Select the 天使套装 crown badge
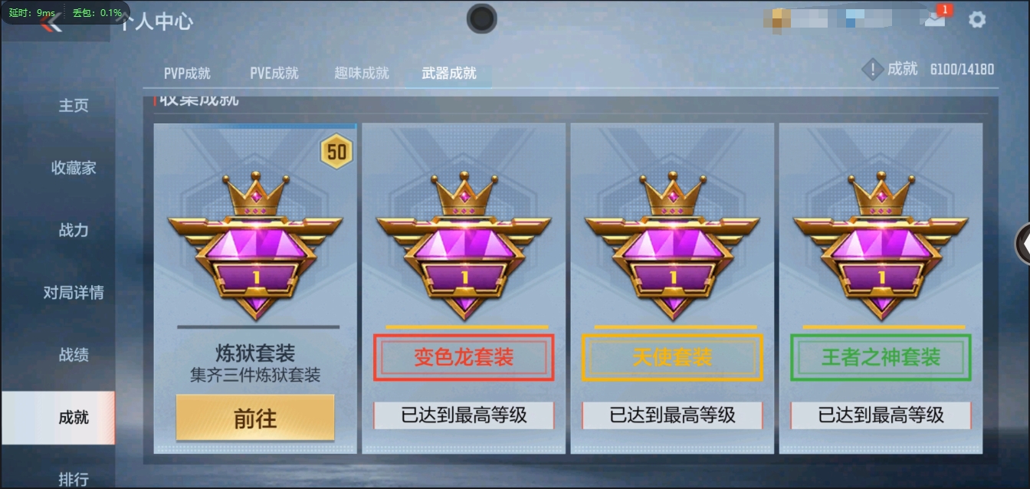 (x=672, y=245)
